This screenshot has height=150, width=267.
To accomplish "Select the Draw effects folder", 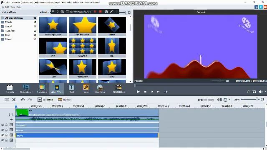I will (x=19, y=35).
